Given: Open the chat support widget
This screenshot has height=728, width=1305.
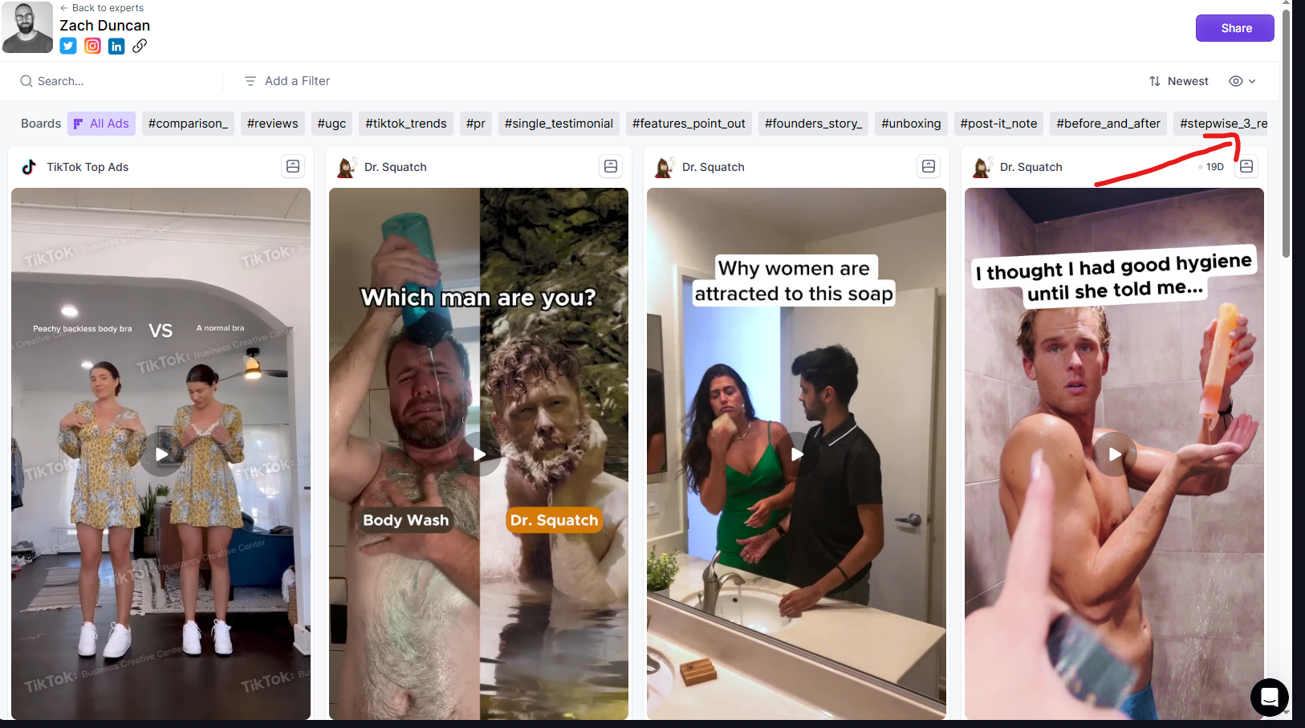Looking at the screenshot, I should pos(1269,697).
